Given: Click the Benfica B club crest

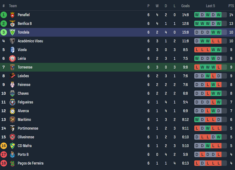Looking at the screenshot, I should [x=12, y=24].
